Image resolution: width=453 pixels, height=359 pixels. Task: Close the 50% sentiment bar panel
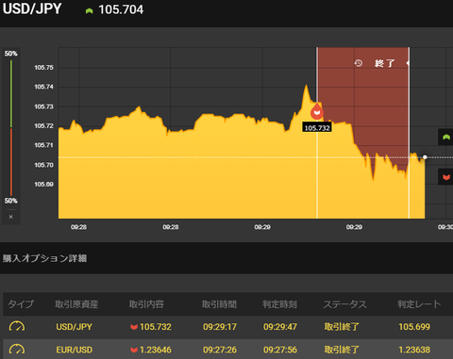coord(10,217)
